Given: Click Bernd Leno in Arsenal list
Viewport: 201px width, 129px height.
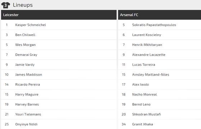Looking at the screenshot, I should [x=141, y=104].
